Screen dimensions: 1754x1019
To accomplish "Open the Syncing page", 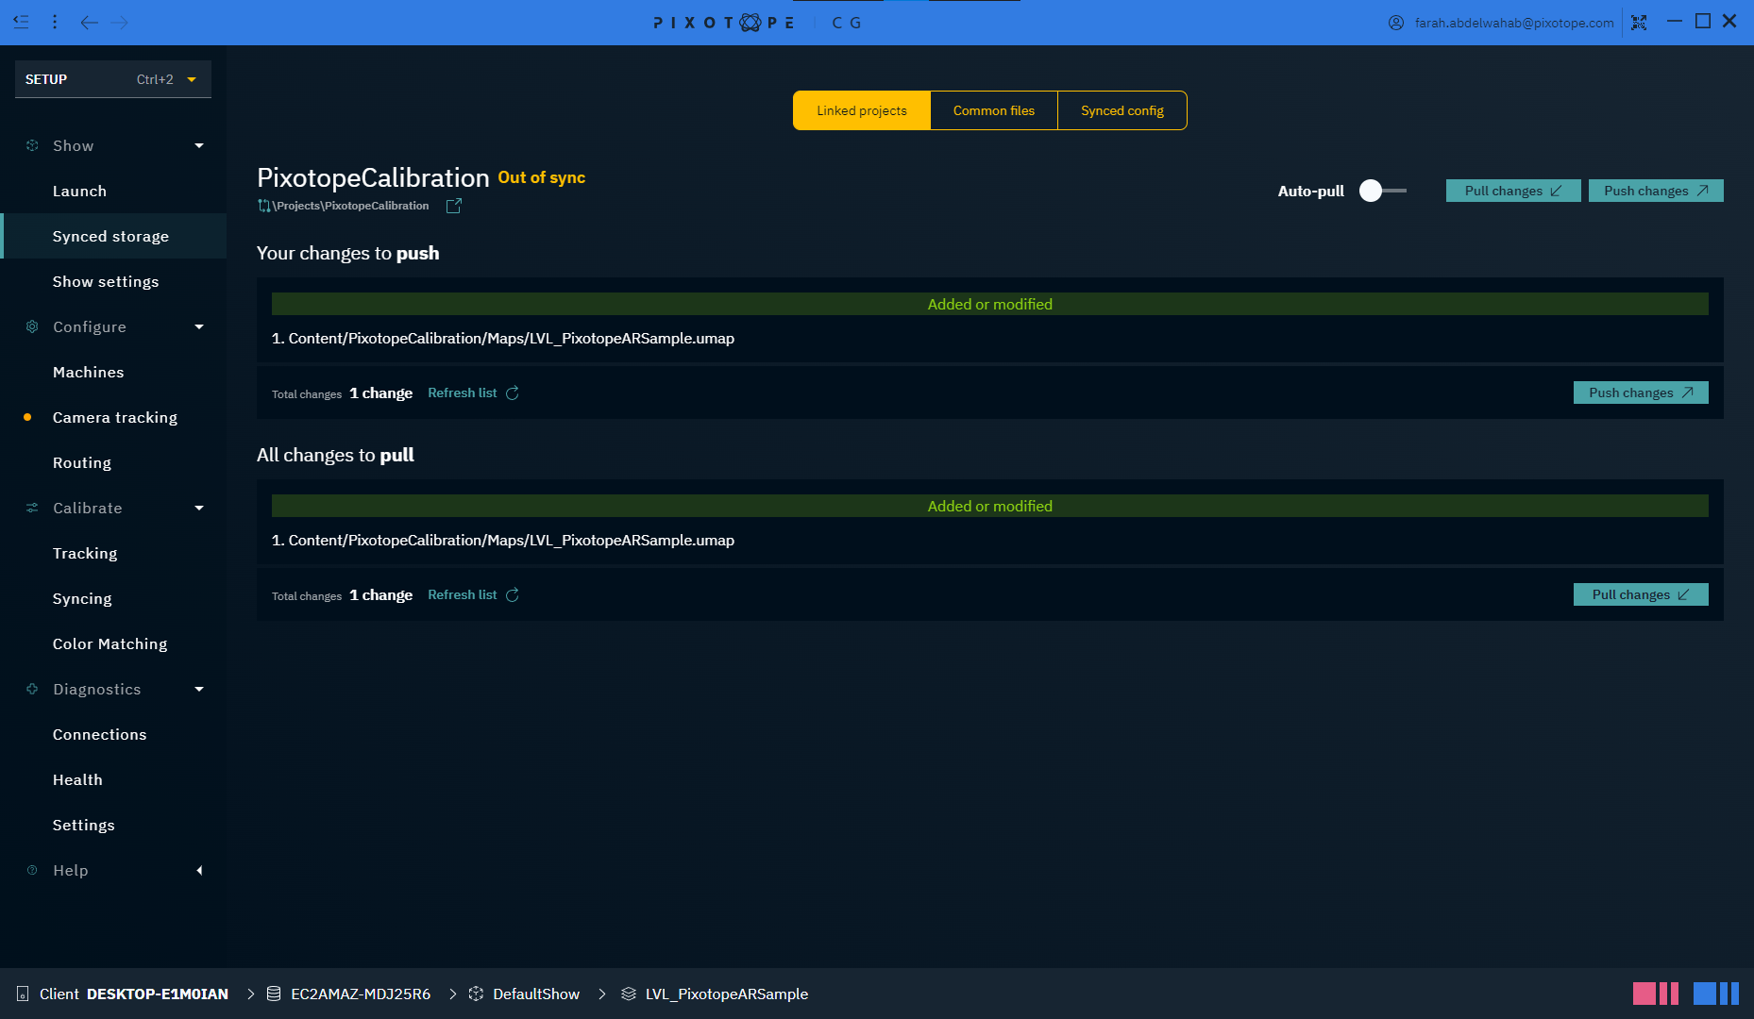I will [x=113, y=598].
